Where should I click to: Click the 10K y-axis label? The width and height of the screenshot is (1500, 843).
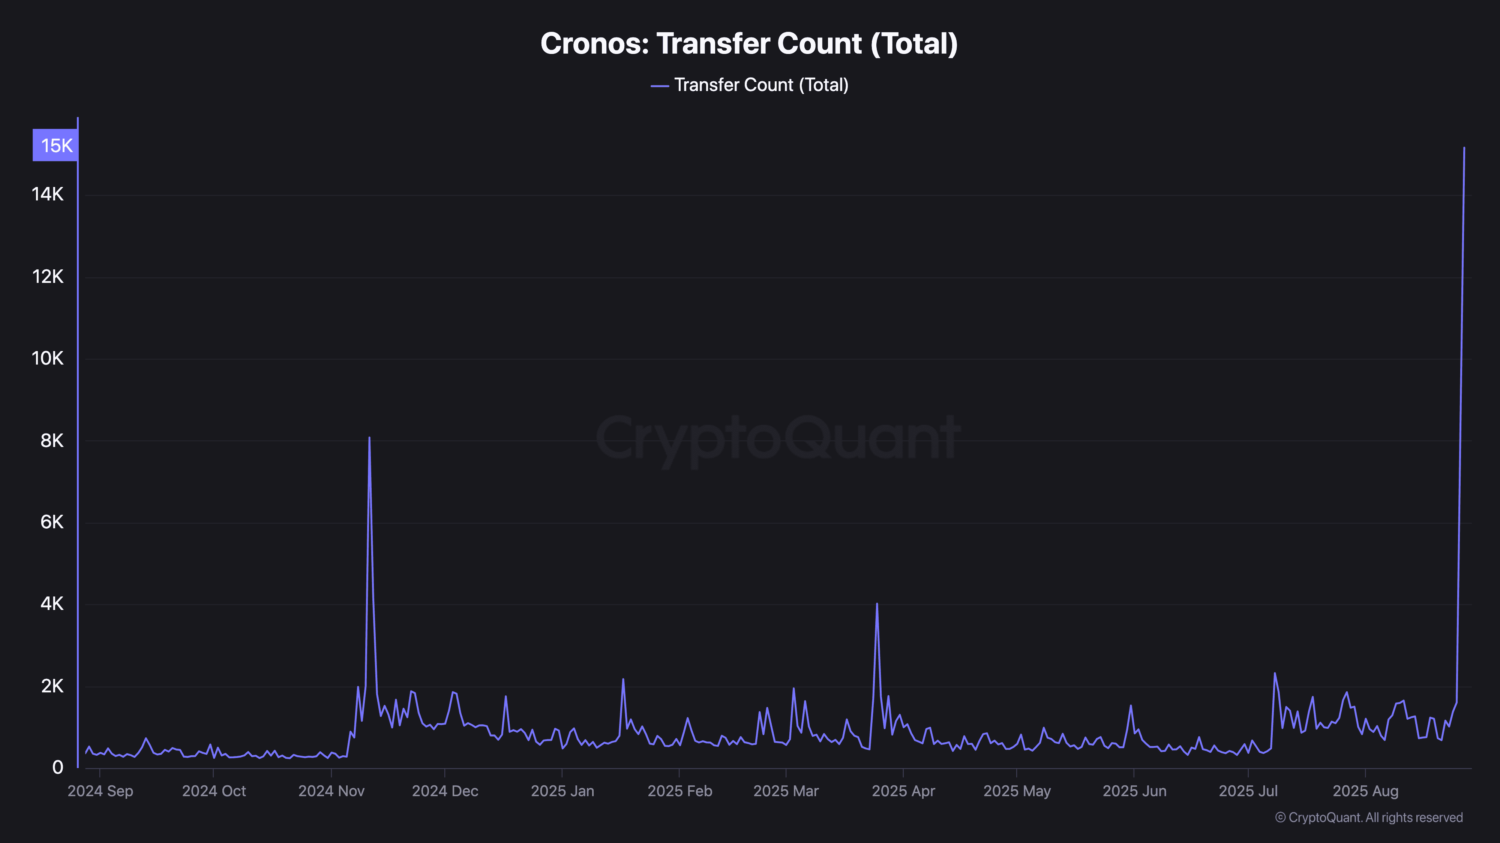click(48, 359)
